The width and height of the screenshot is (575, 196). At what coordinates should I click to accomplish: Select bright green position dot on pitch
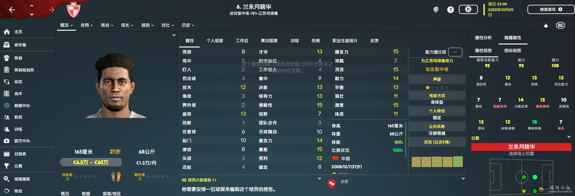click(535, 177)
